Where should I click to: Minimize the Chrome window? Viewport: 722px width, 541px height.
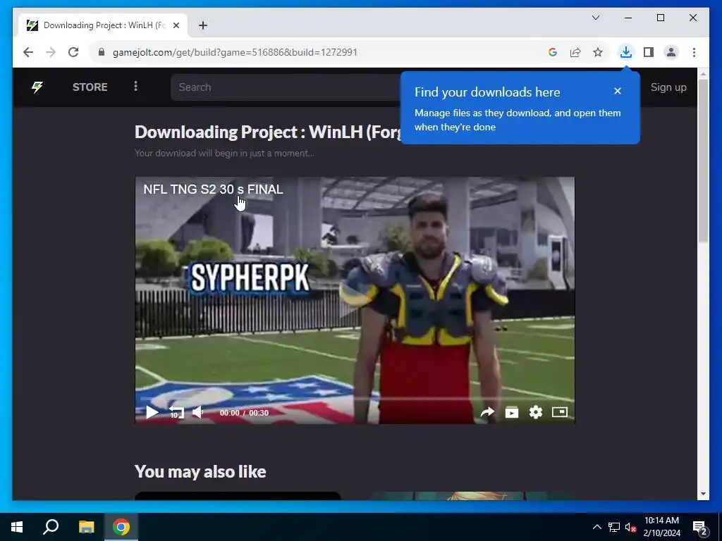pos(628,18)
